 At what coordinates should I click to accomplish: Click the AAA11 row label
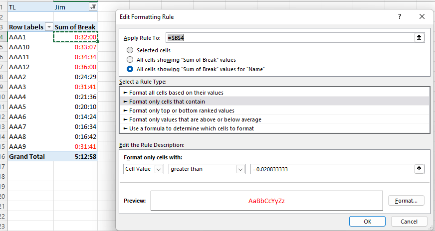pos(31,57)
